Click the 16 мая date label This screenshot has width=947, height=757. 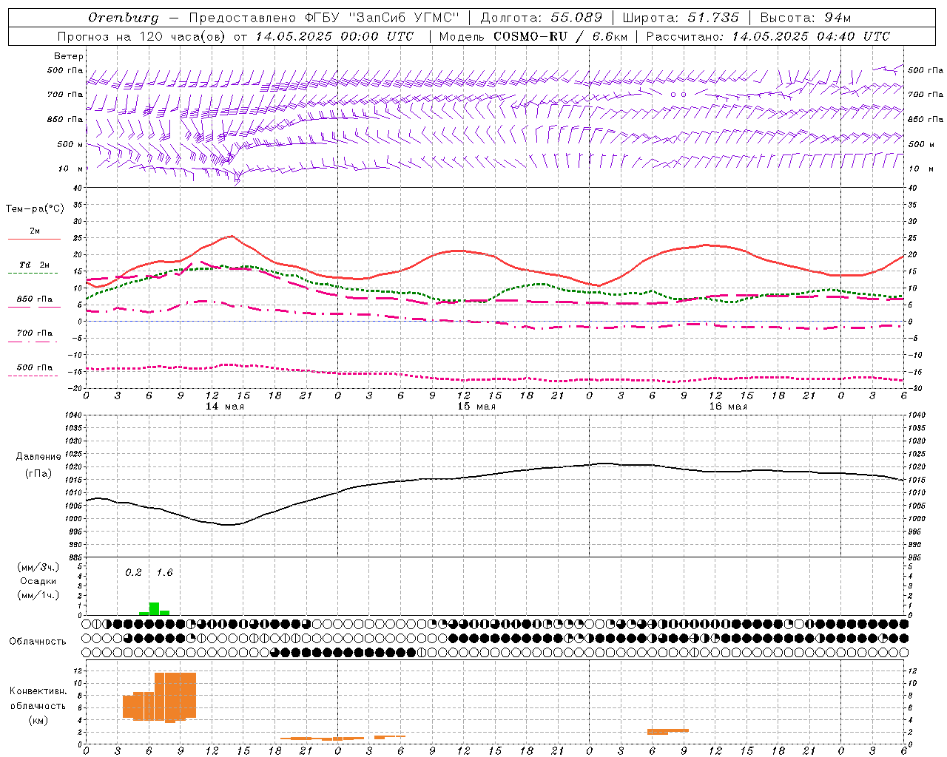[x=728, y=407]
